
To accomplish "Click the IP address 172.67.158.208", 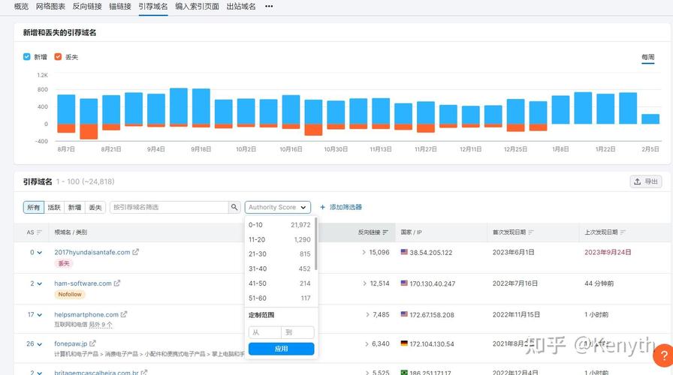I will click(x=432, y=315).
